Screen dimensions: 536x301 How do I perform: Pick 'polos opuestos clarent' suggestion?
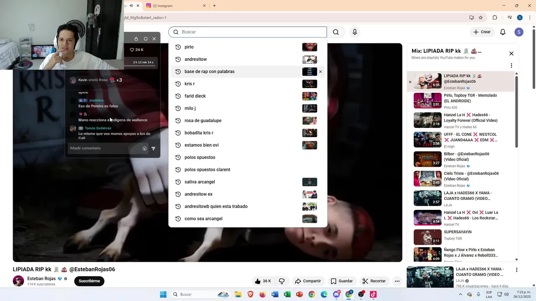(x=247, y=170)
